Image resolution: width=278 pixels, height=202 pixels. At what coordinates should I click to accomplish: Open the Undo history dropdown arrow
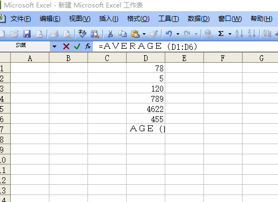(x=178, y=34)
